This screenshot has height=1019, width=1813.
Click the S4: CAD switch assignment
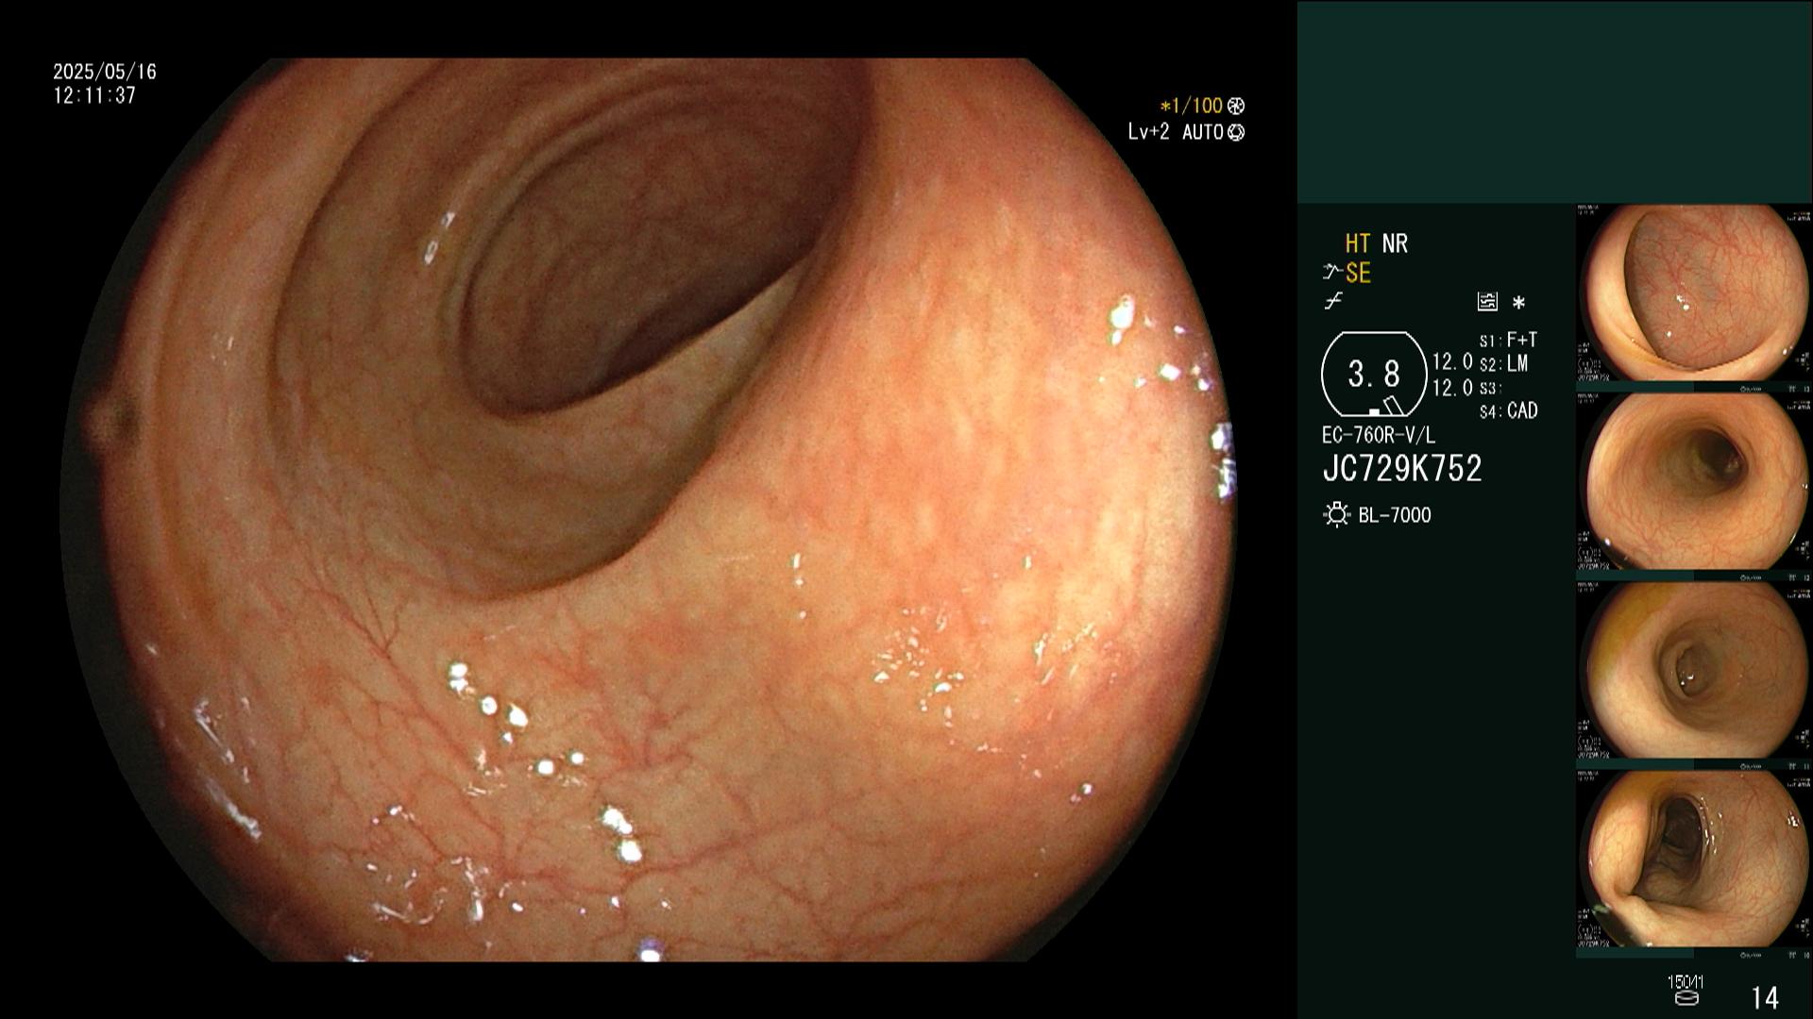pos(1508,410)
